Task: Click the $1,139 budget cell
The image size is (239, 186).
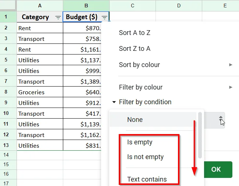Action: coord(82,124)
